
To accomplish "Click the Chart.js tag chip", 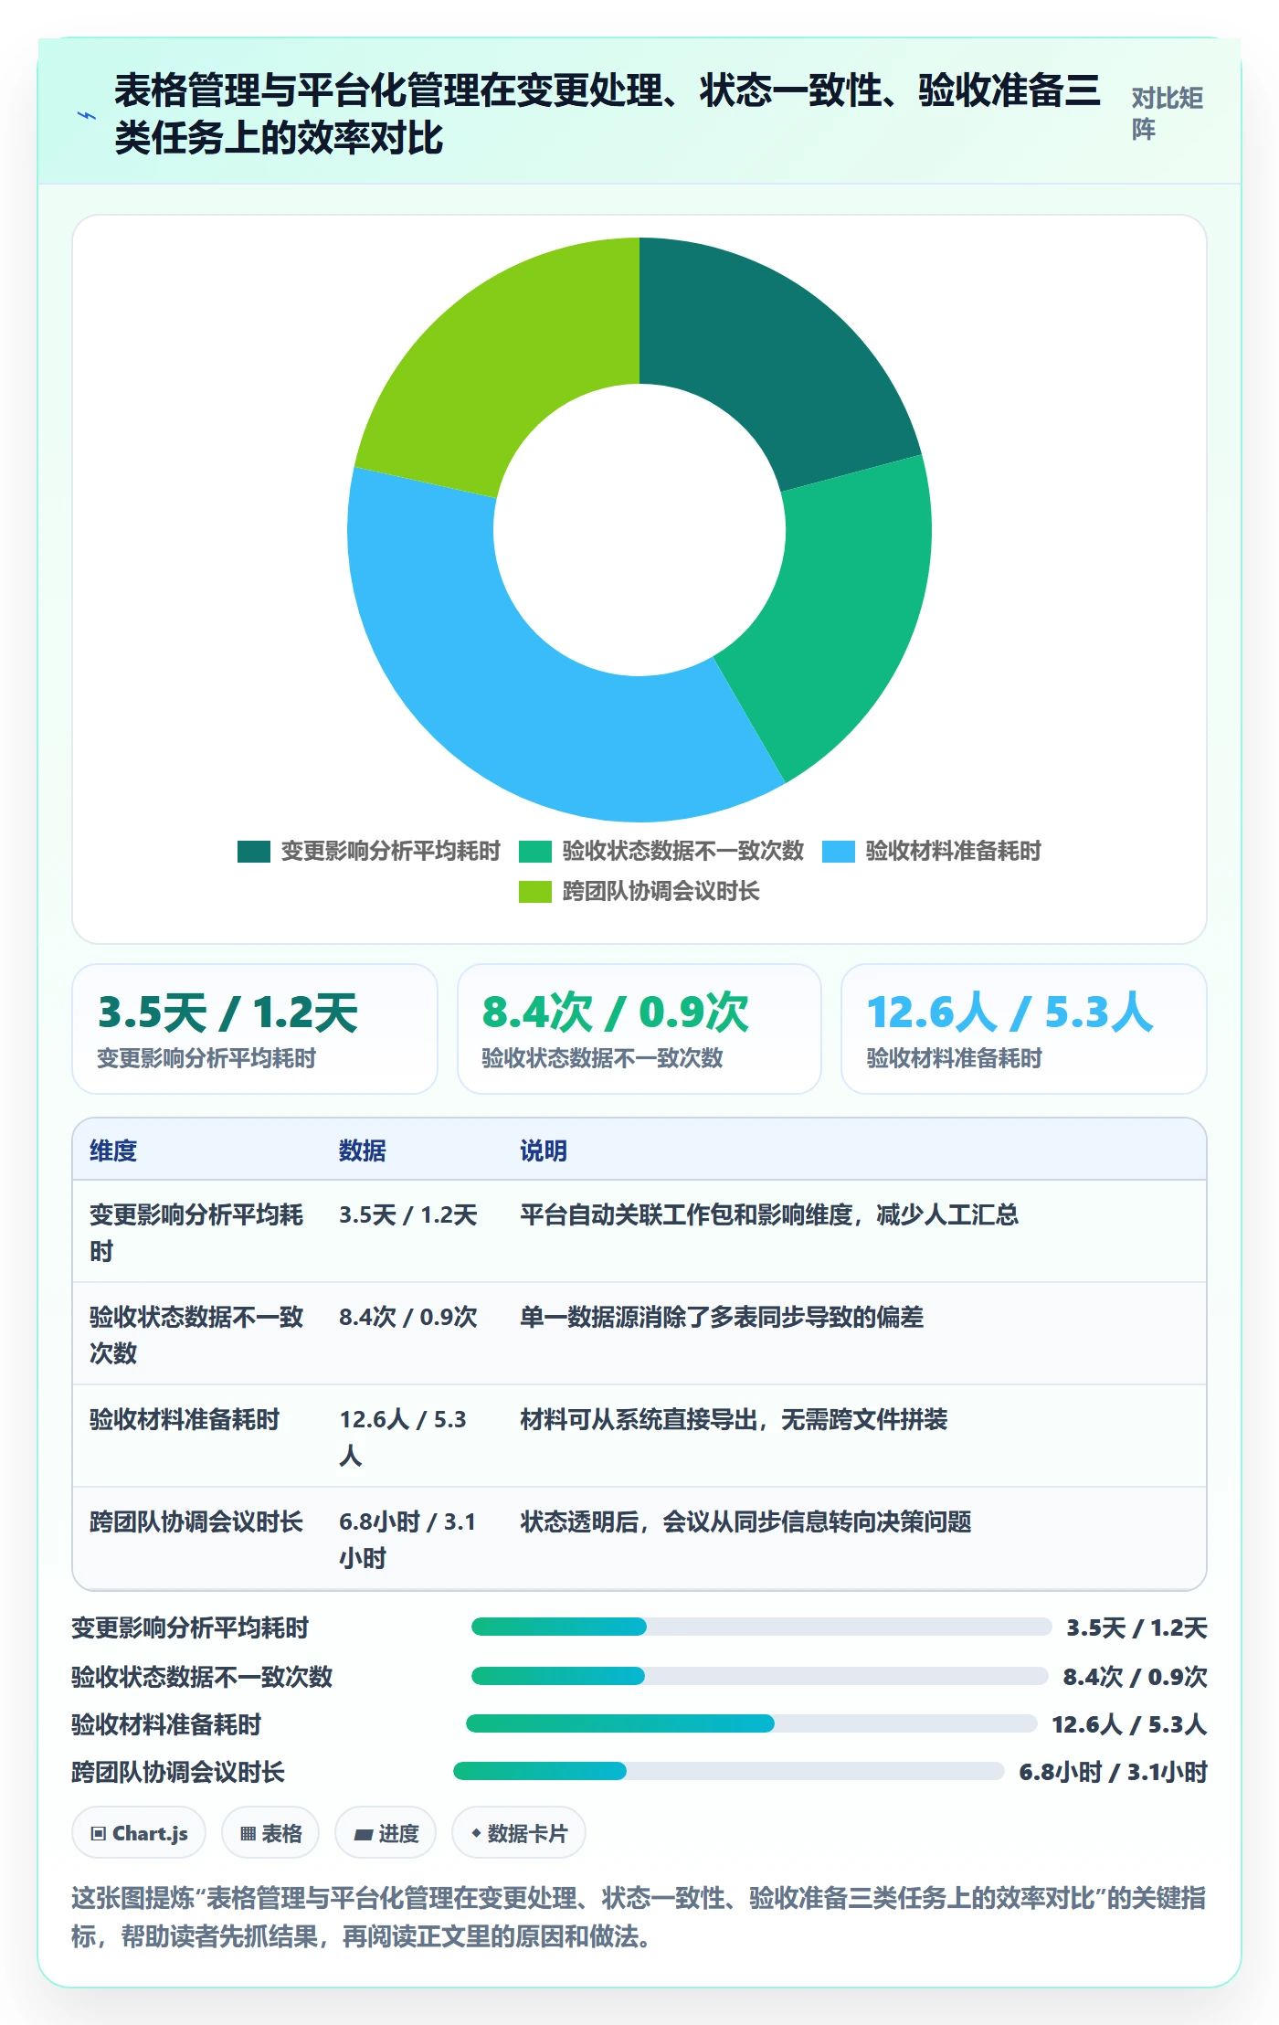I will pos(139,1833).
